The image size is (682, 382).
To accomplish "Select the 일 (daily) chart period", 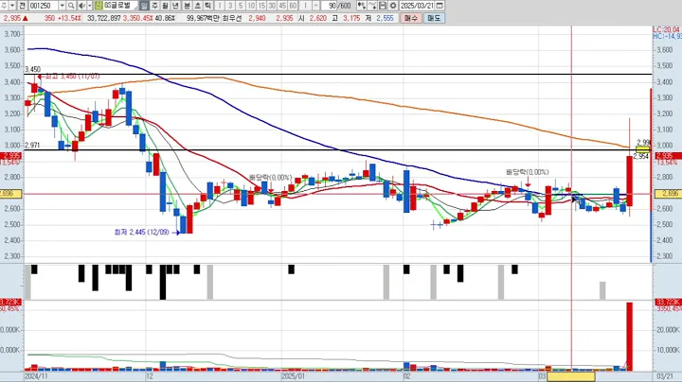I will 144,6.
